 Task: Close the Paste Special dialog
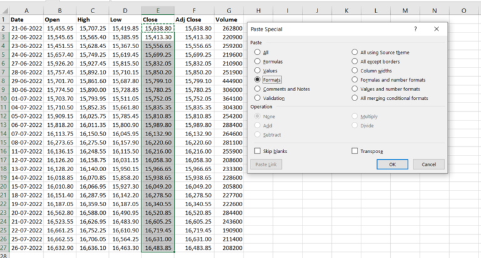tap(436, 29)
